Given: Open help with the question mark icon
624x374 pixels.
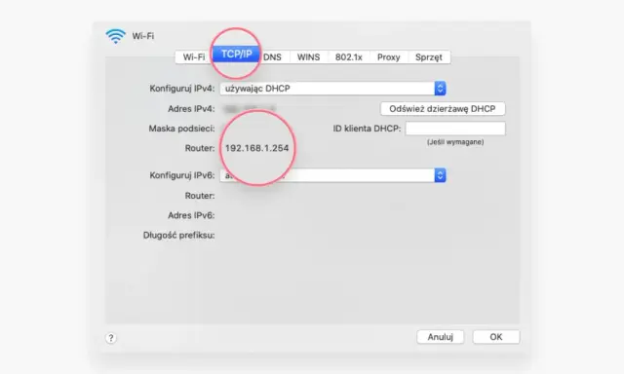Looking at the screenshot, I should point(111,338).
